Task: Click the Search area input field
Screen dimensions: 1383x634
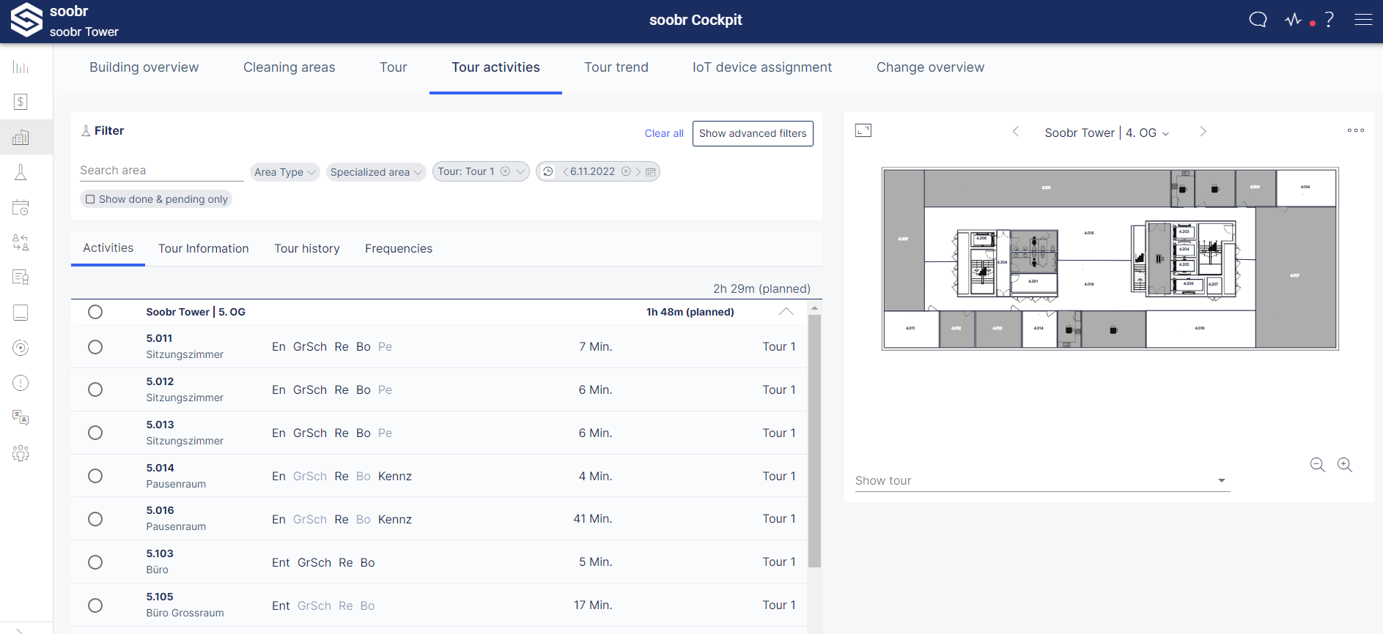Action: (x=161, y=171)
